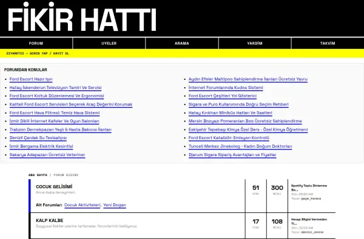The image size is (364, 239).
Task: Click FORUMDAN KONULAR heading
Action: (25, 70)
